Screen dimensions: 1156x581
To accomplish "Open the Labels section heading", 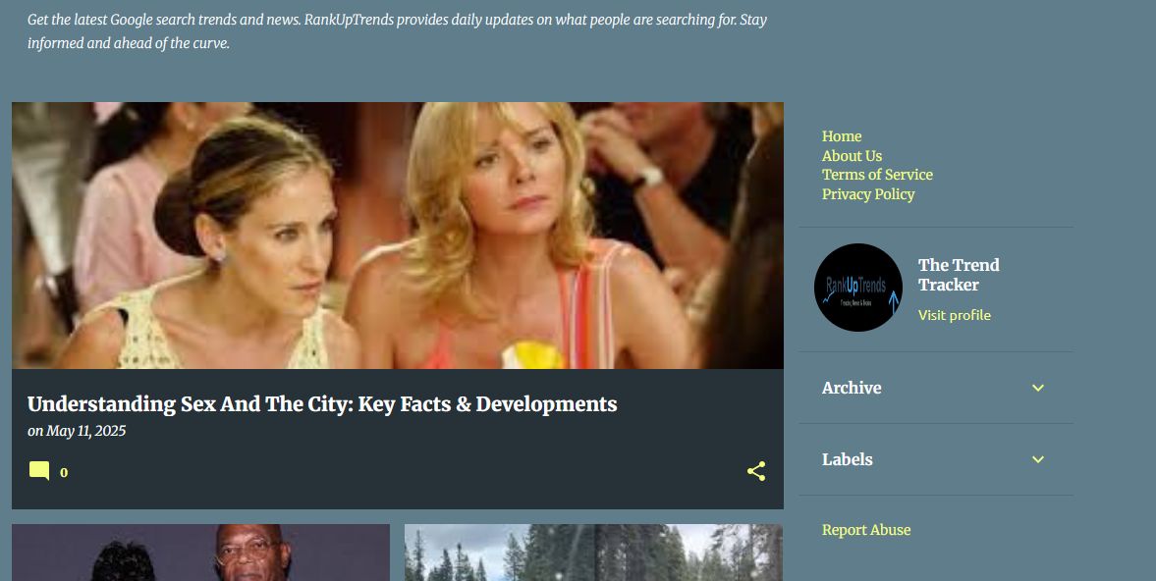I will click(x=847, y=459).
